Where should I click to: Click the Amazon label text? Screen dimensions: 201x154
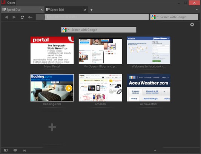tap(100, 104)
